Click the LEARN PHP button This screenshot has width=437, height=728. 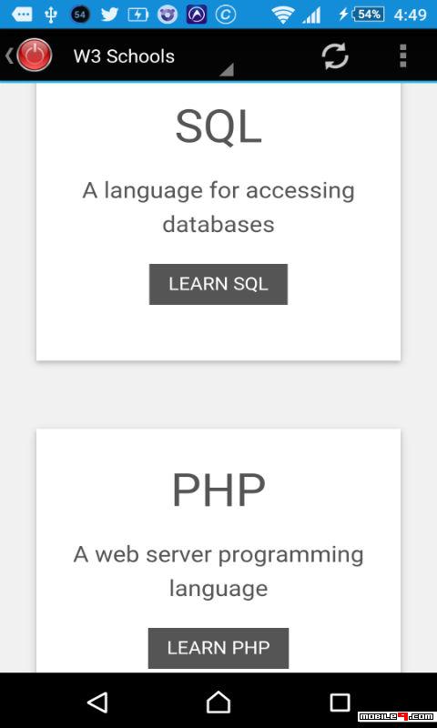(218, 648)
